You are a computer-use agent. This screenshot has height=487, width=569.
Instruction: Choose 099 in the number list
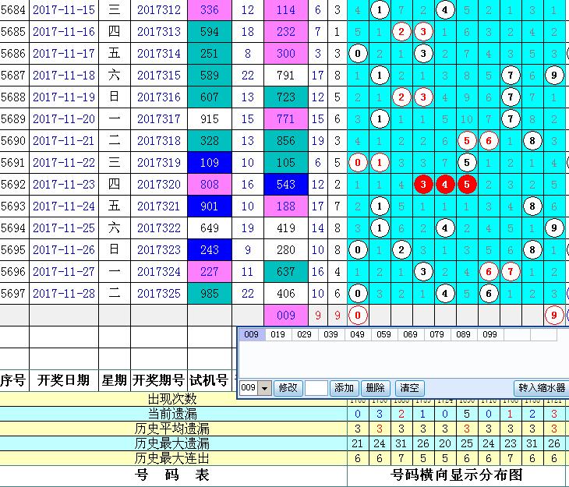pos(489,334)
